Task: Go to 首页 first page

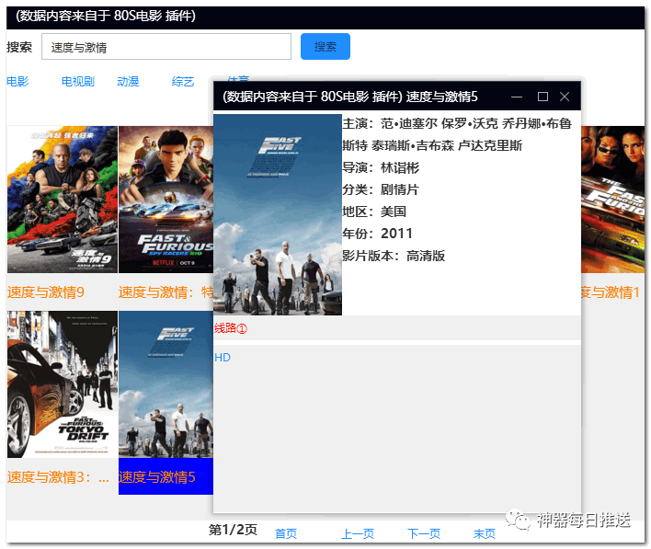Action: 286,533
